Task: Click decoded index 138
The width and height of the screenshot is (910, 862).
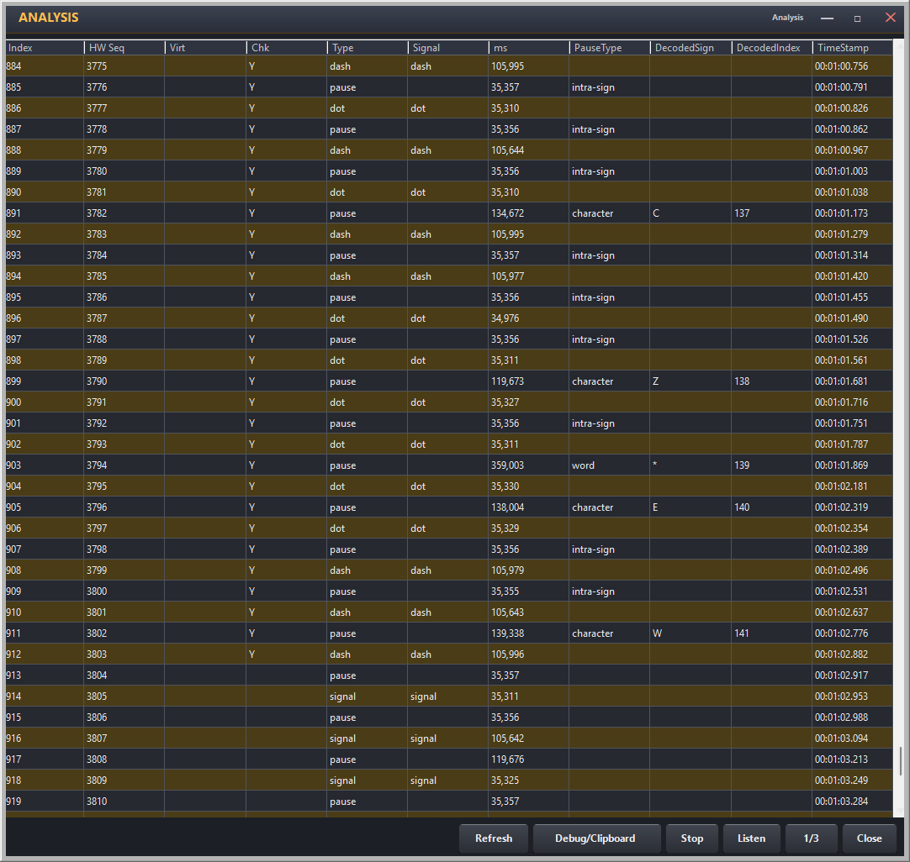Action: 771,381
